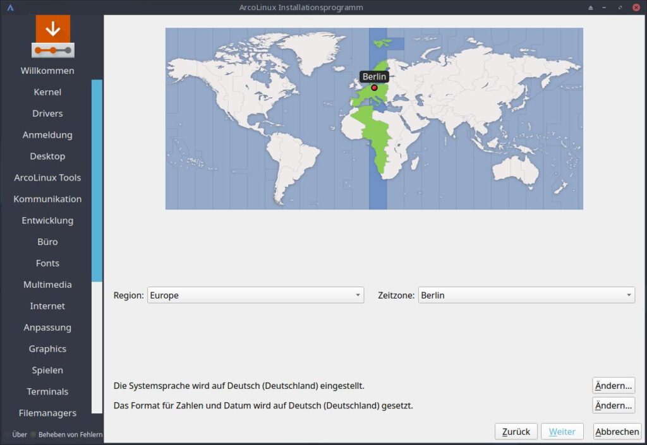The image size is (647, 445).
Task: Select the Filemanagers step
Action: (47, 413)
